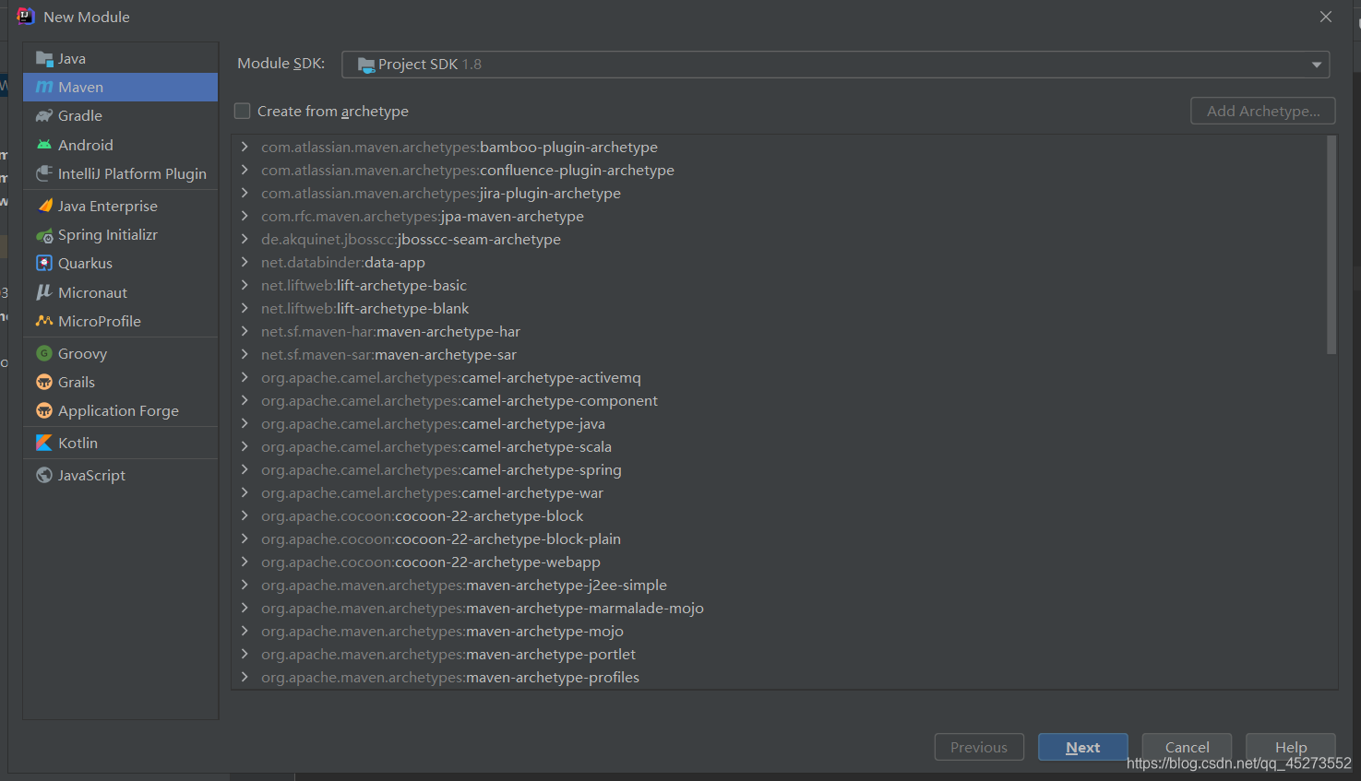The width and height of the screenshot is (1361, 781).
Task: Expand lift-archetype-basic node
Action: click(x=245, y=285)
